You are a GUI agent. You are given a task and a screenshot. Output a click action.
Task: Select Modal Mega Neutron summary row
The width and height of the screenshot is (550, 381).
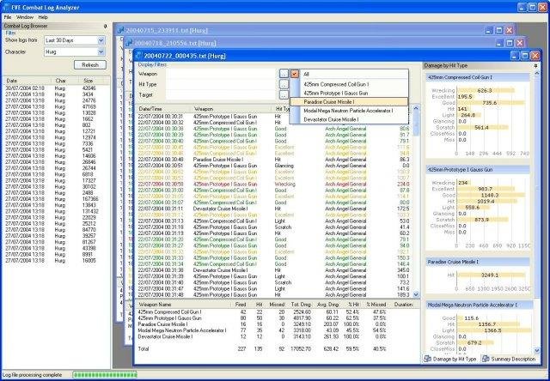(x=277, y=330)
